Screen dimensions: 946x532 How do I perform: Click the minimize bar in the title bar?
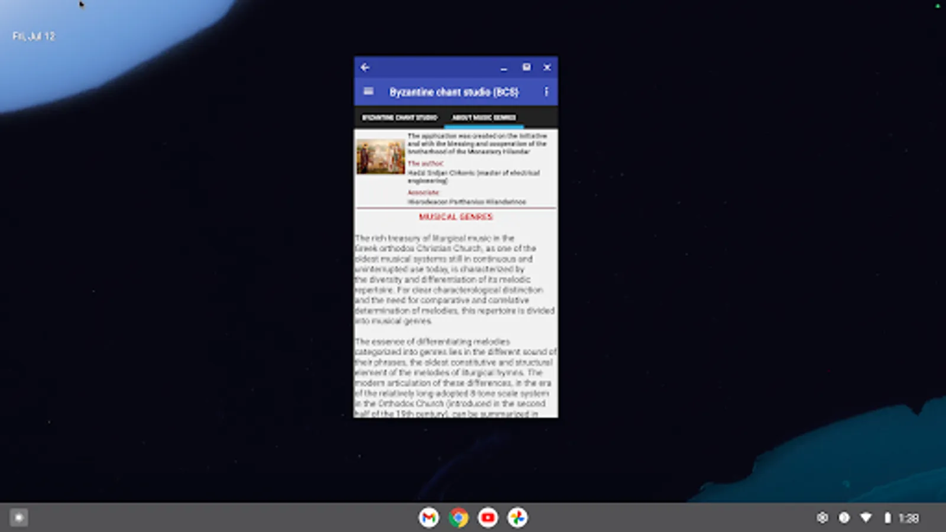pyautogui.click(x=503, y=69)
